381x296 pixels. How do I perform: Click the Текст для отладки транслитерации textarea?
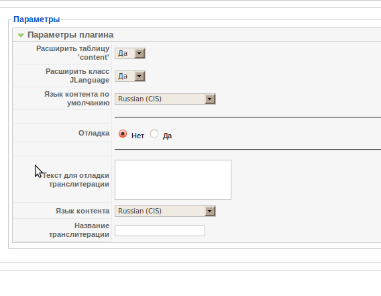tap(173, 180)
